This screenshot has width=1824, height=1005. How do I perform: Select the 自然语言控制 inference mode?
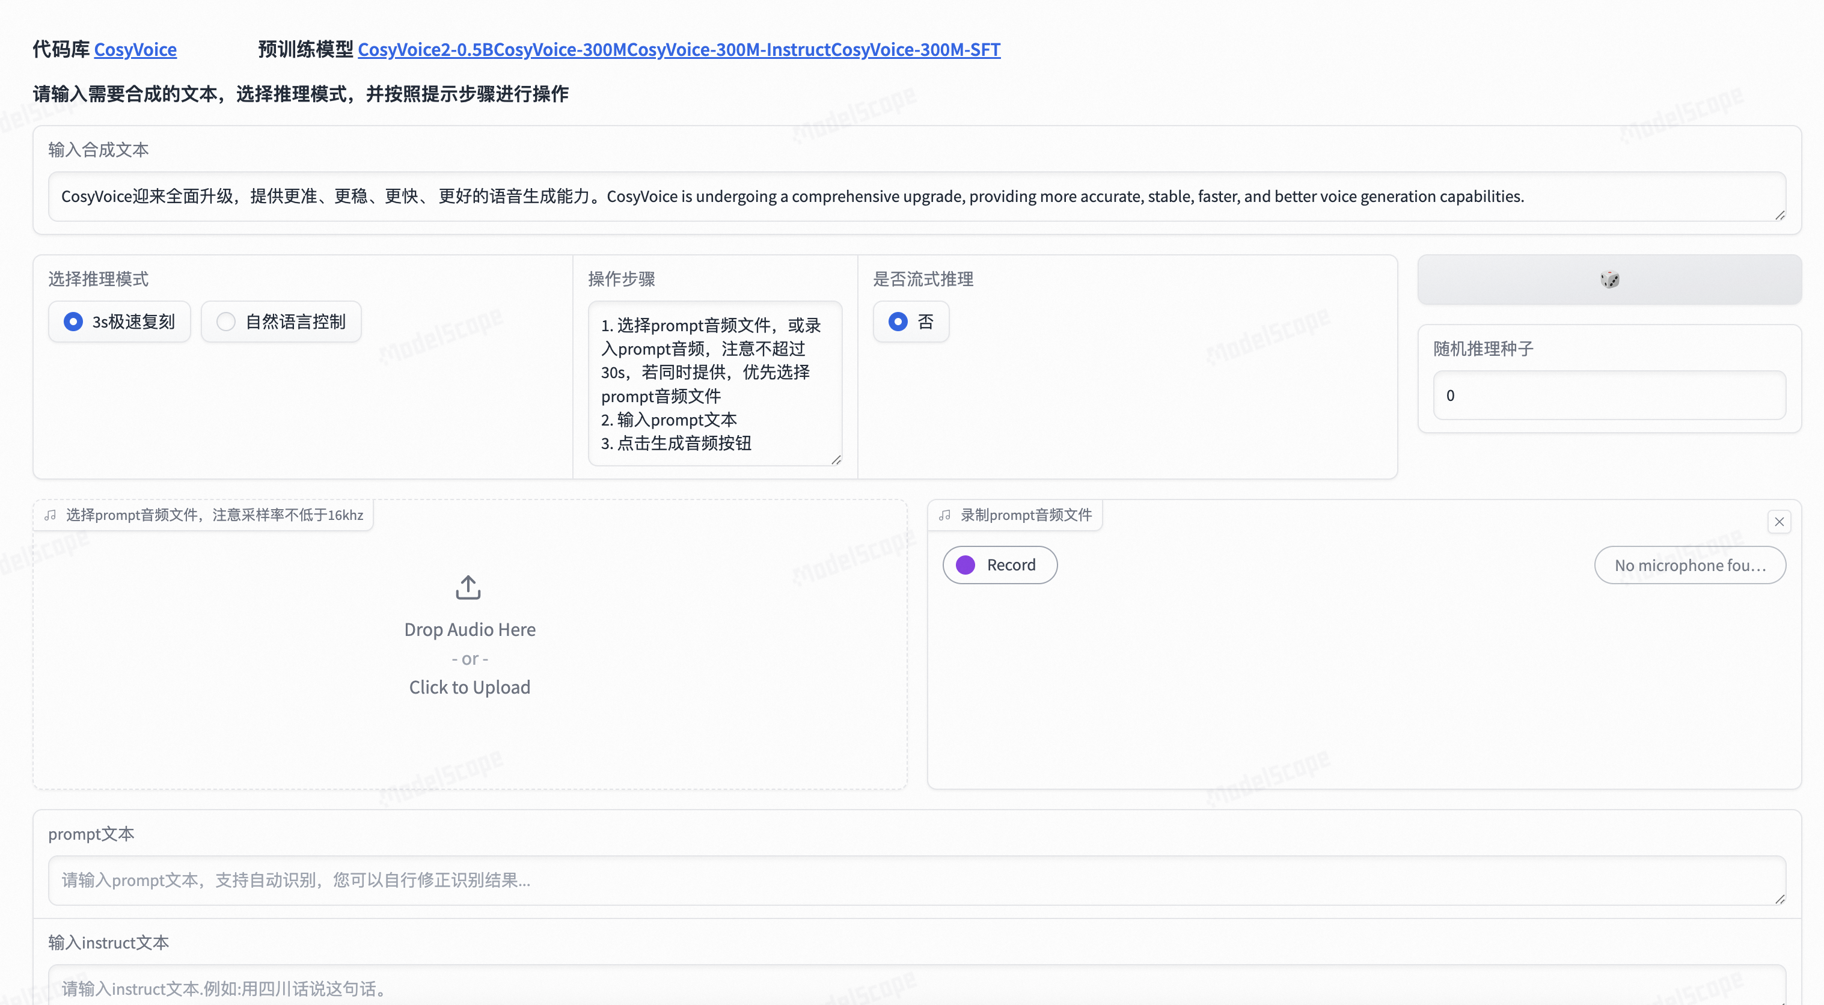(x=281, y=322)
